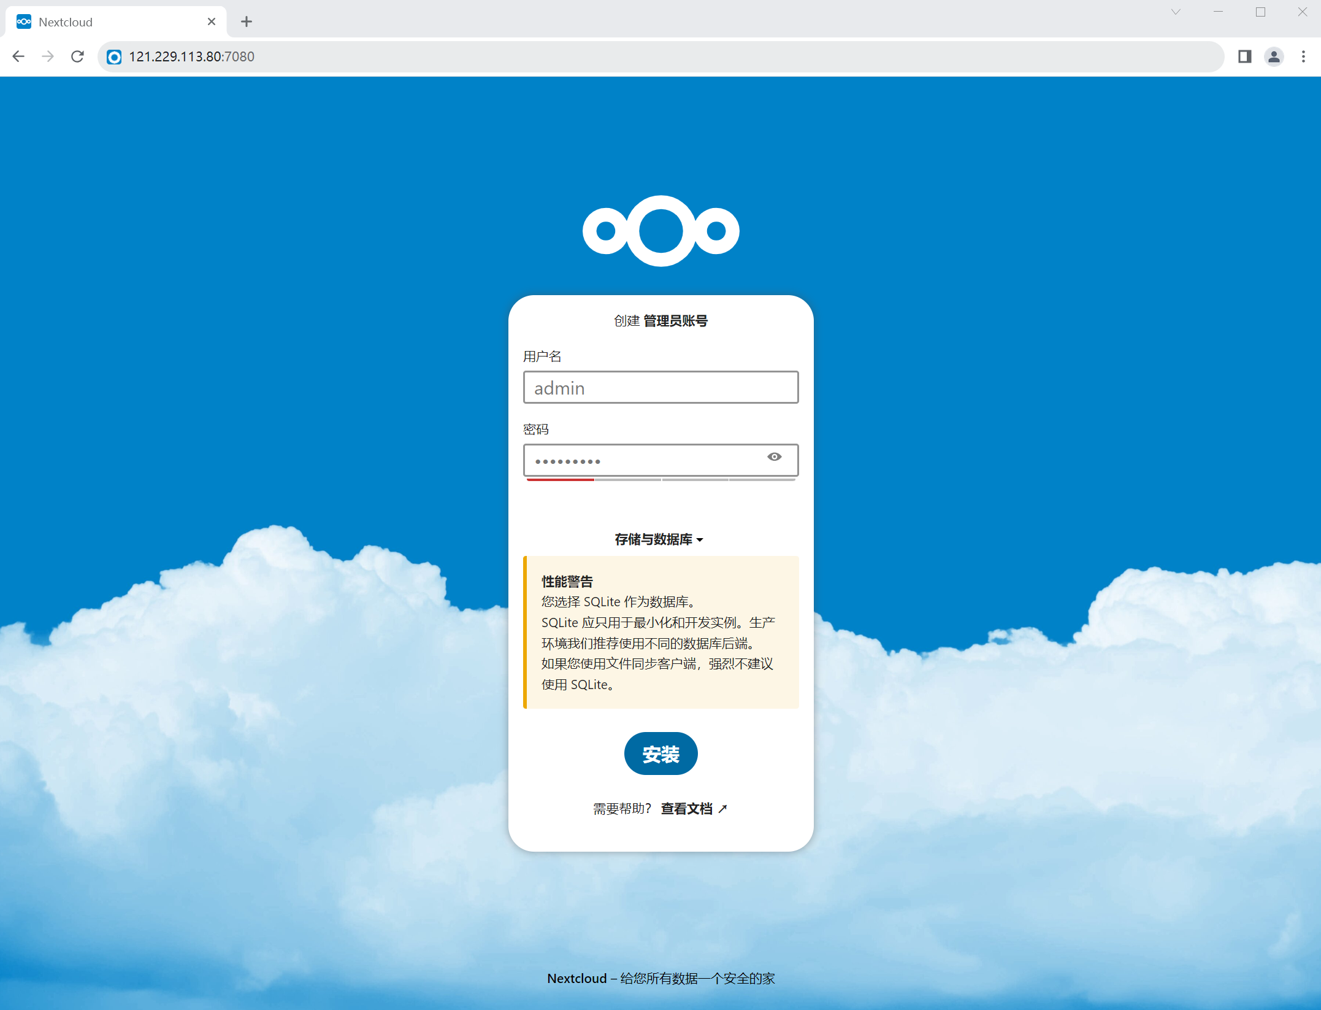Viewport: 1321px width, 1010px height.
Task: Show password with the eye icon
Action: tap(774, 457)
